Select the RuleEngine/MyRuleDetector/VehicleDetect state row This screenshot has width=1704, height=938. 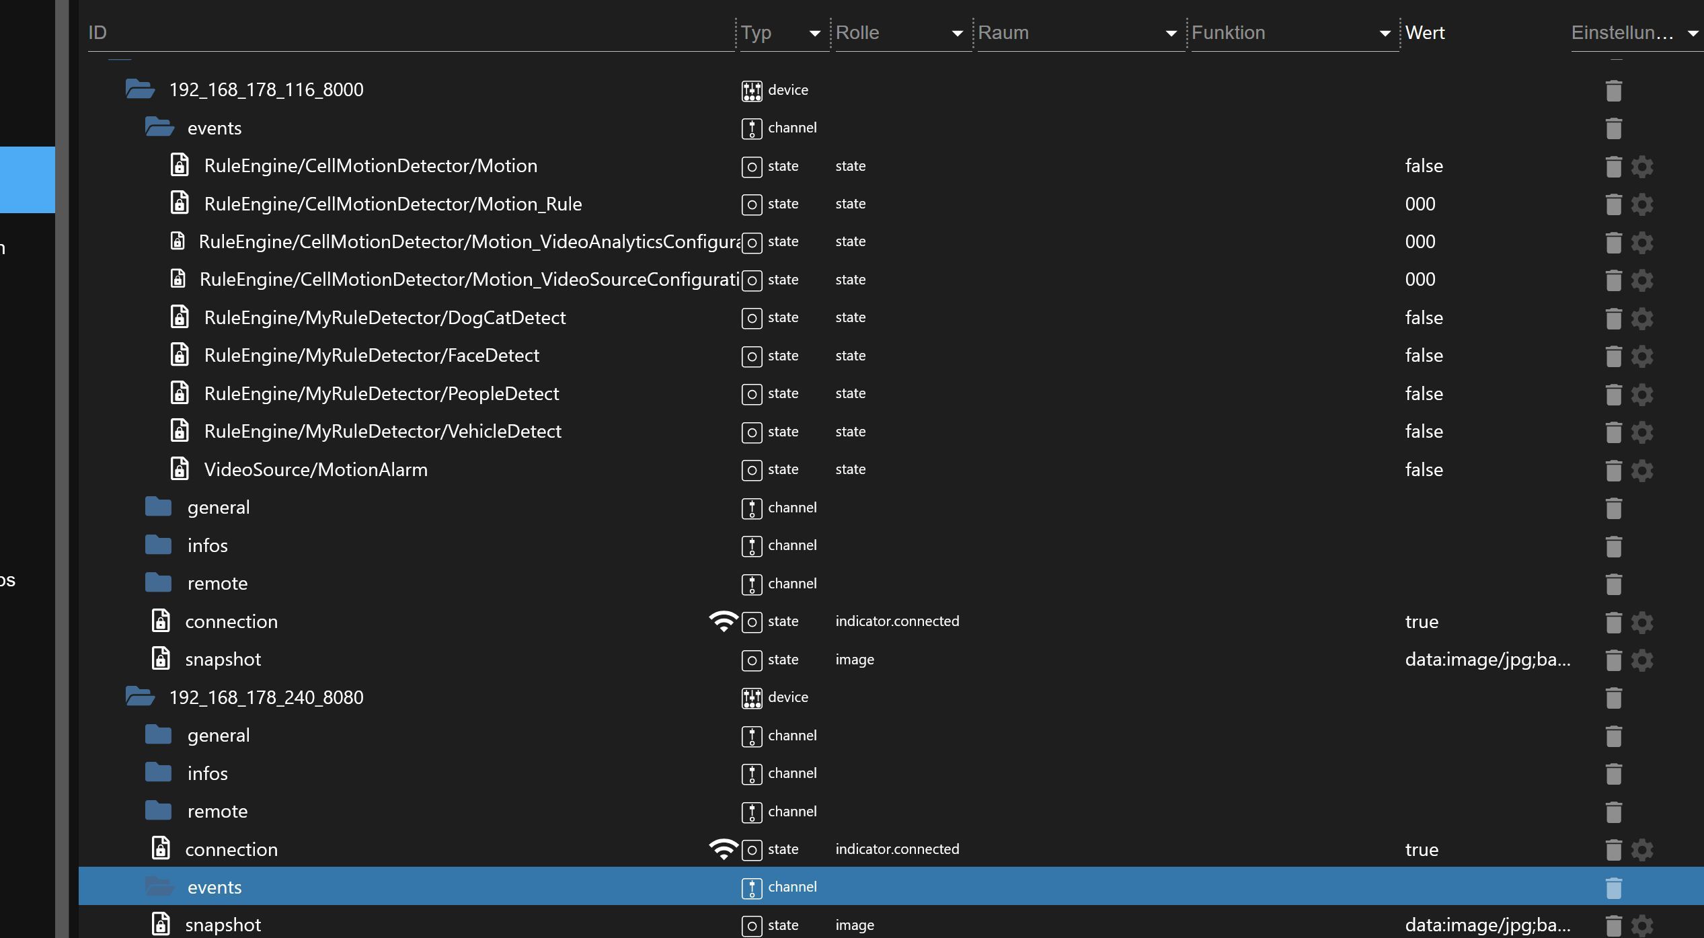point(382,432)
